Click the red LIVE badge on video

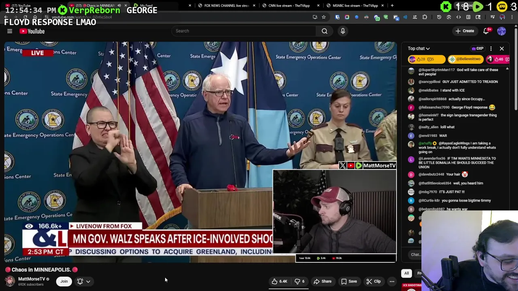(x=37, y=53)
